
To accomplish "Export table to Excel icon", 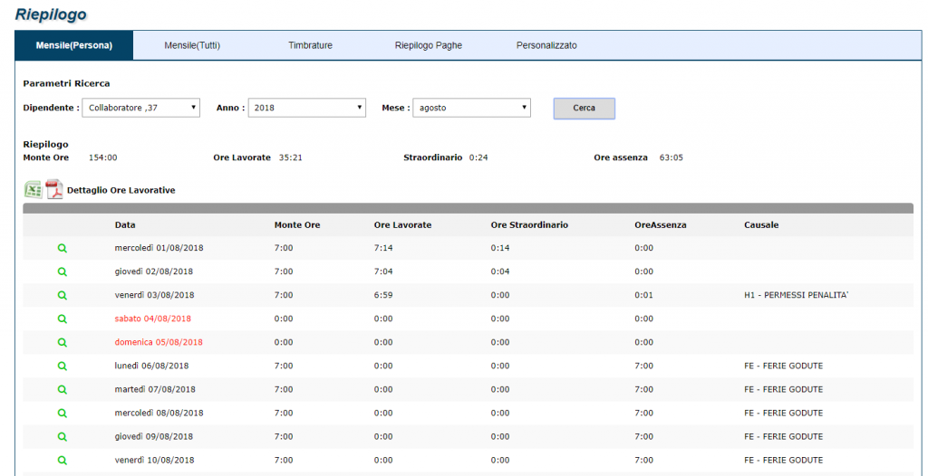I will (x=33, y=190).
